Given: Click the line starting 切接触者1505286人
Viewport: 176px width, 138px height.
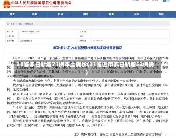Looking at the screenshot, I should click(45, 103).
